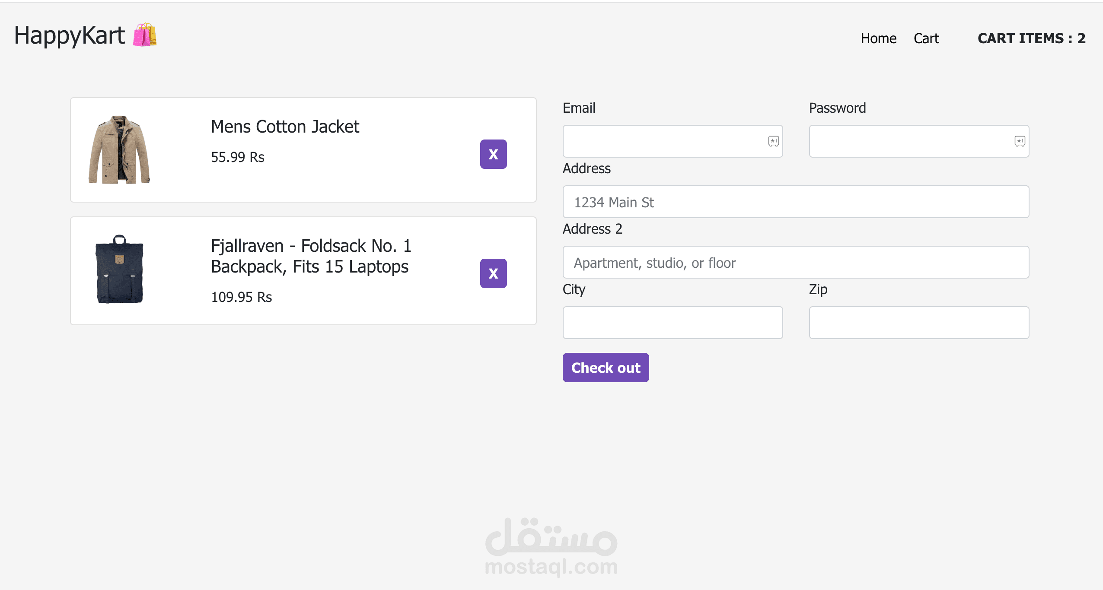Click the Mens Cotton Jacket title
Image resolution: width=1103 pixels, height=590 pixels.
(x=285, y=127)
